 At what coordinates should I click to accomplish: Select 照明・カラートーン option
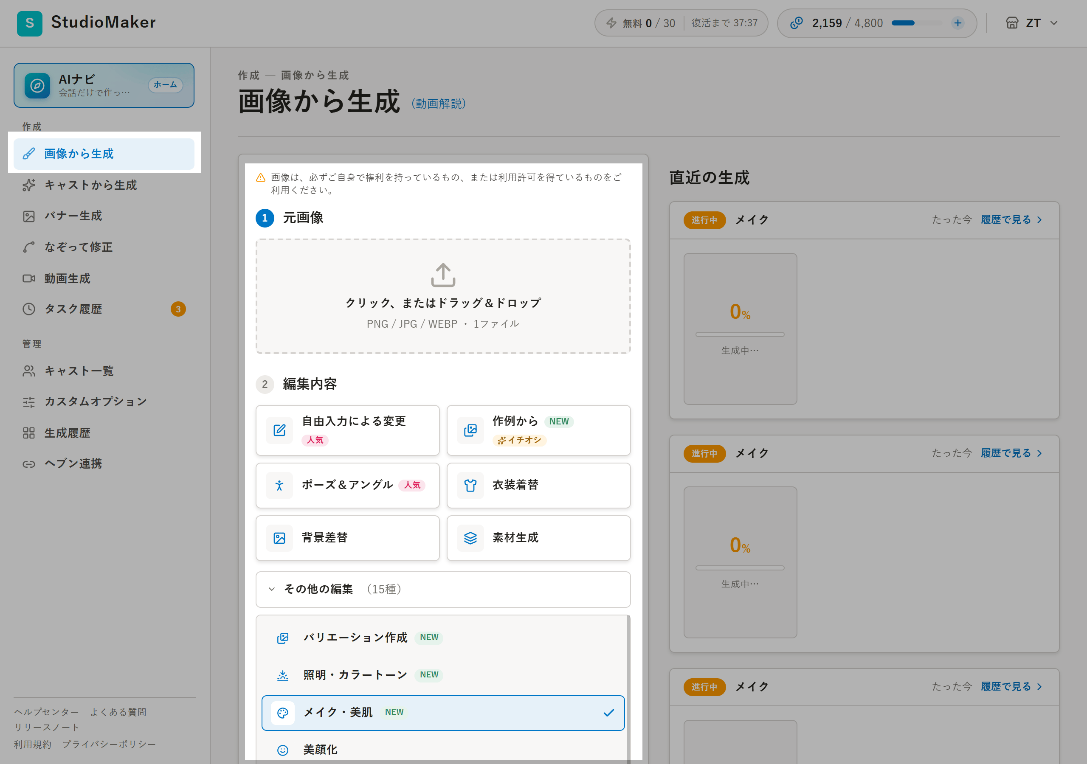[443, 675]
